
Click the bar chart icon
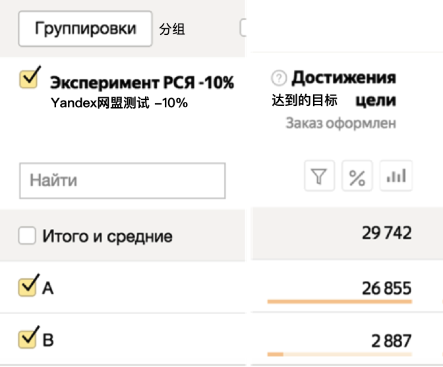396,177
